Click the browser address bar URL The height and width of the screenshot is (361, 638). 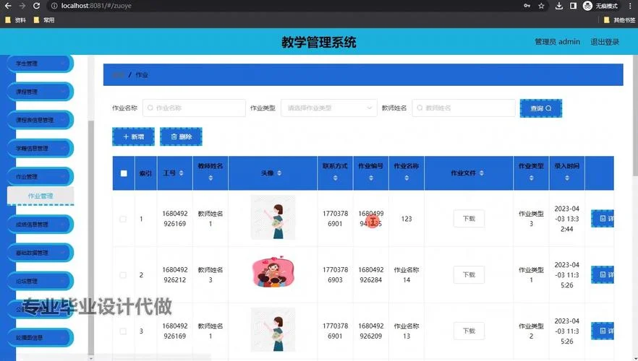click(x=96, y=6)
